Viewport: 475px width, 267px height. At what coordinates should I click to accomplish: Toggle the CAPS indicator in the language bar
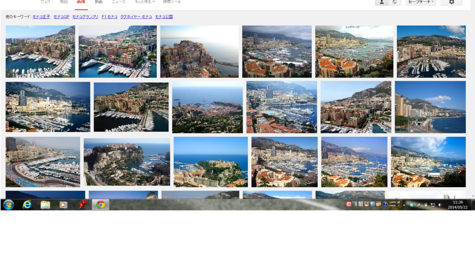(x=393, y=203)
